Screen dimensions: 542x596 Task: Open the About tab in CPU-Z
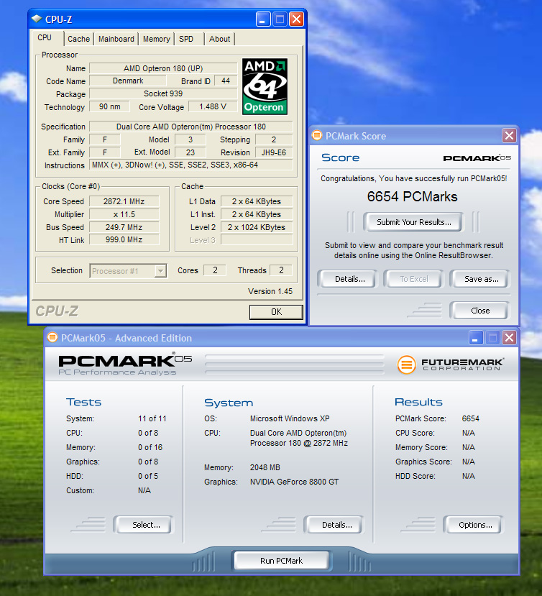pyautogui.click(x=220, y=39)
